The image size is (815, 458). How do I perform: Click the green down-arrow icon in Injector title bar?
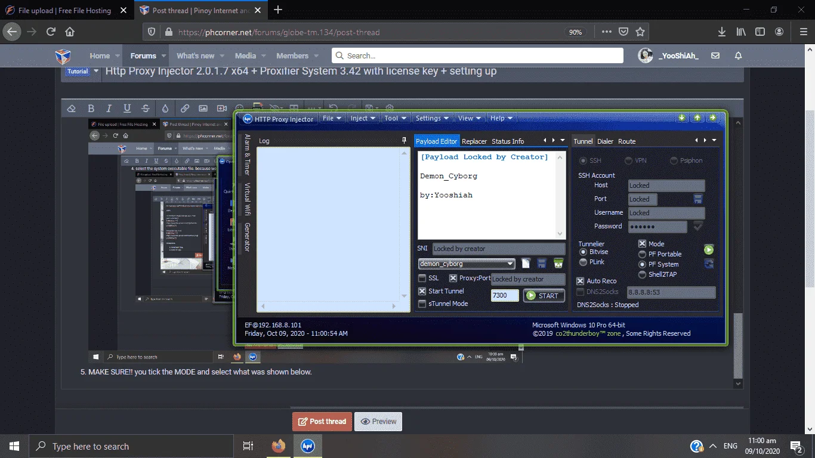point(682,117)
